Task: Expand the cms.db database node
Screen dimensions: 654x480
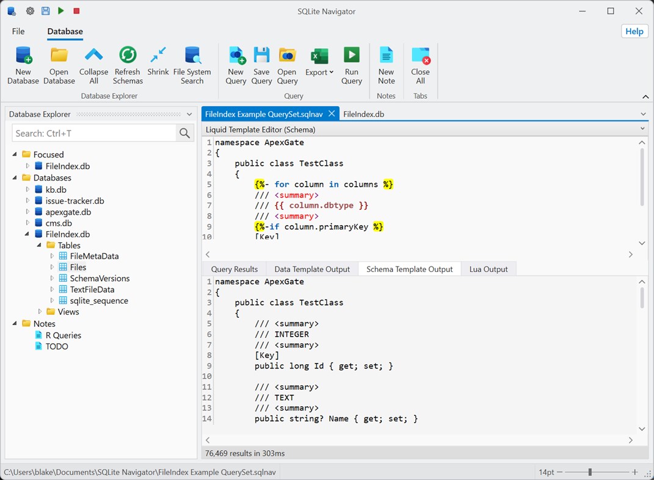Action: click(x=27, y=223)
